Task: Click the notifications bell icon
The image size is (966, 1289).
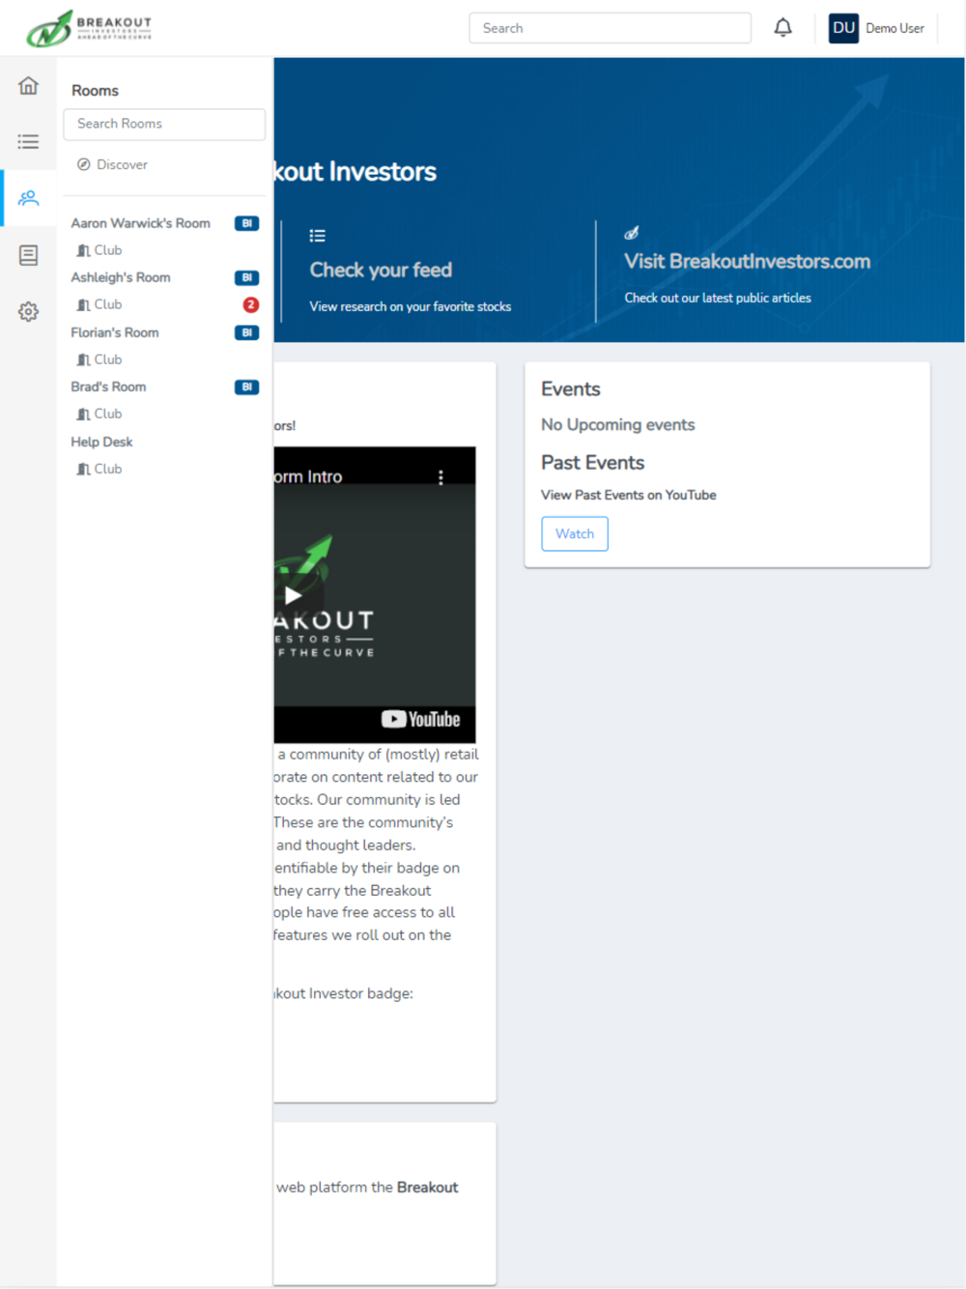Action: tap(783, 28)
